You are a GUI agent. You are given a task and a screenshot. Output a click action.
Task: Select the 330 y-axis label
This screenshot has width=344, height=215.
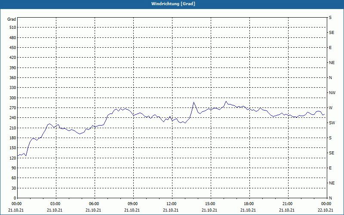tap(13, 88)
